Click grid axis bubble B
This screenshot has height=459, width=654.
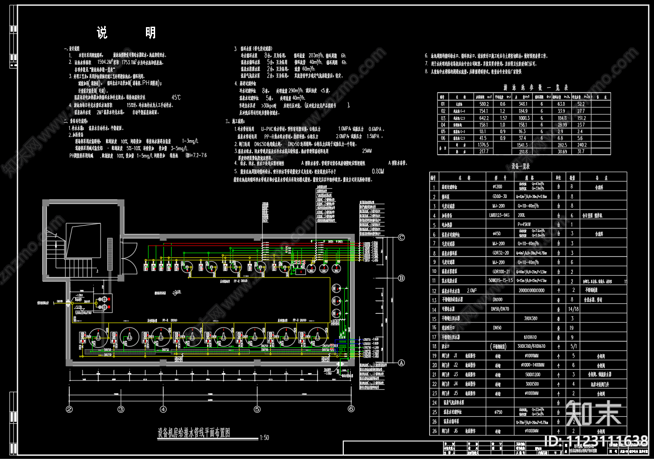click(401, 278)
